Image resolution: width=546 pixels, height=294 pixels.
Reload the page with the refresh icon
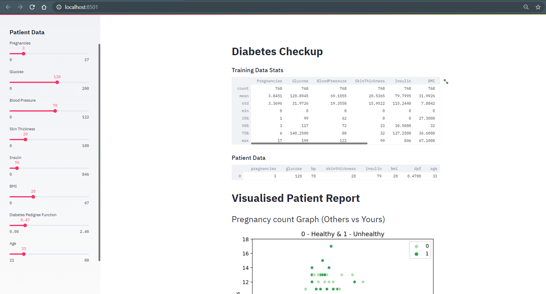coord(32,7)
